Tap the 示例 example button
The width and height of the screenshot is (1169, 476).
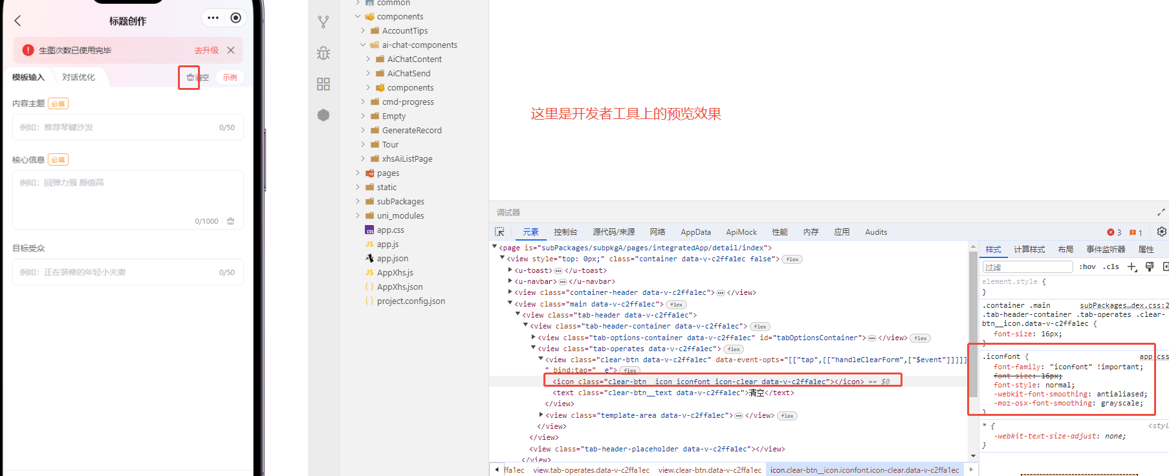coord(230,78)
